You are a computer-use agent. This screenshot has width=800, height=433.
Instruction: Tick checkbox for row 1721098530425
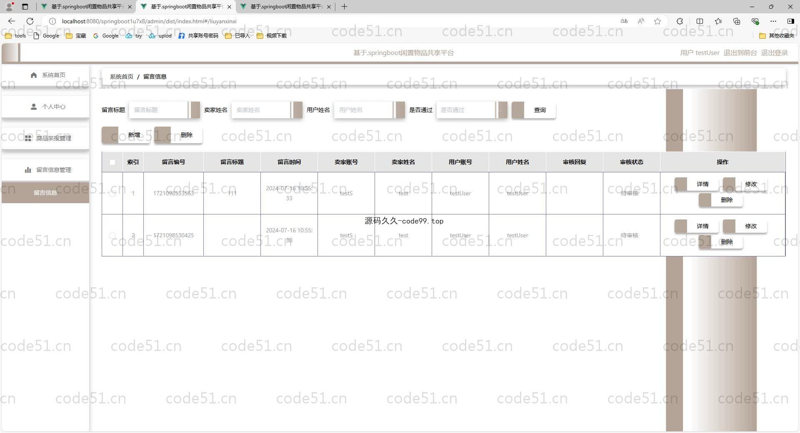pyautogui.click(x=112, y=235)
